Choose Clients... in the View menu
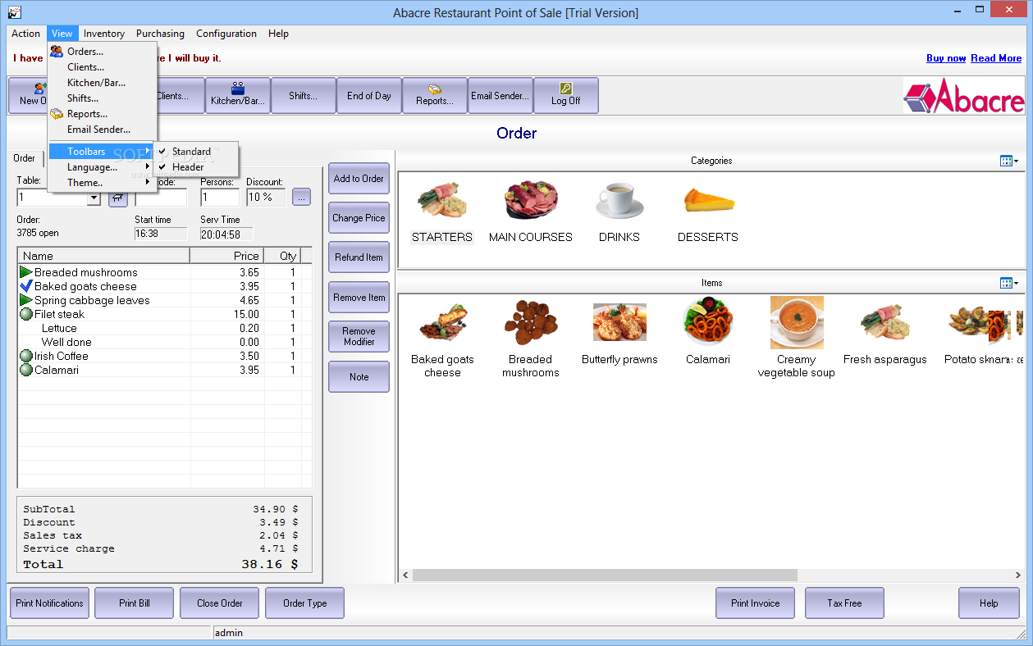1033x646 pixels. tap(102, 67)
